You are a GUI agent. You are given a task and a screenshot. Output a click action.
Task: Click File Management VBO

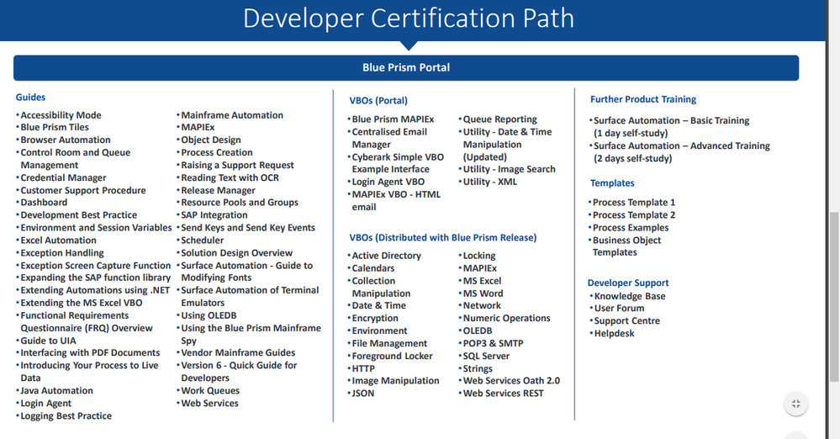click(x=389, y=343)
